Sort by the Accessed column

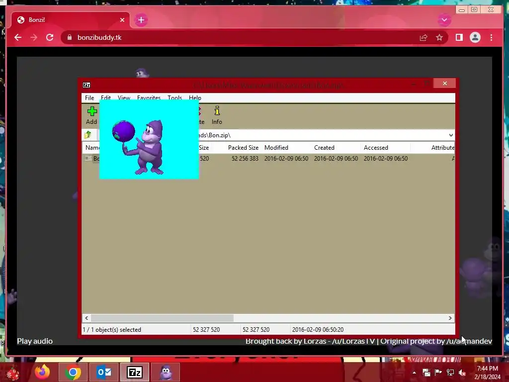point(376,148)
